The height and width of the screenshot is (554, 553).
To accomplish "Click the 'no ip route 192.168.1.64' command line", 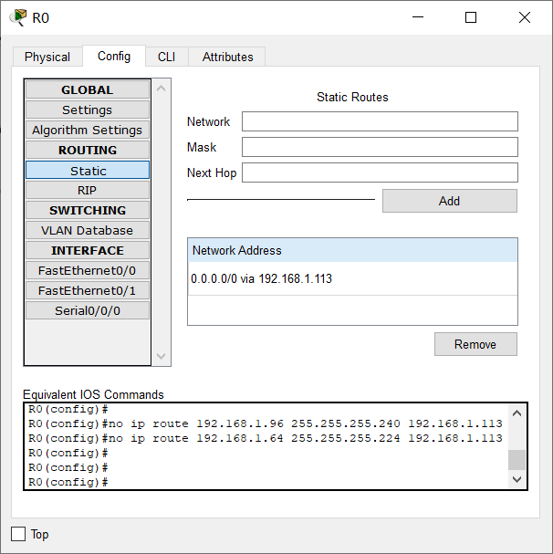I will (x=266, y=438).
